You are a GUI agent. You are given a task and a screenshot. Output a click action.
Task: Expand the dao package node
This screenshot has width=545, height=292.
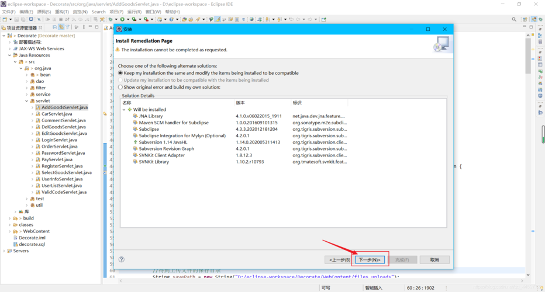pos(27,81)
